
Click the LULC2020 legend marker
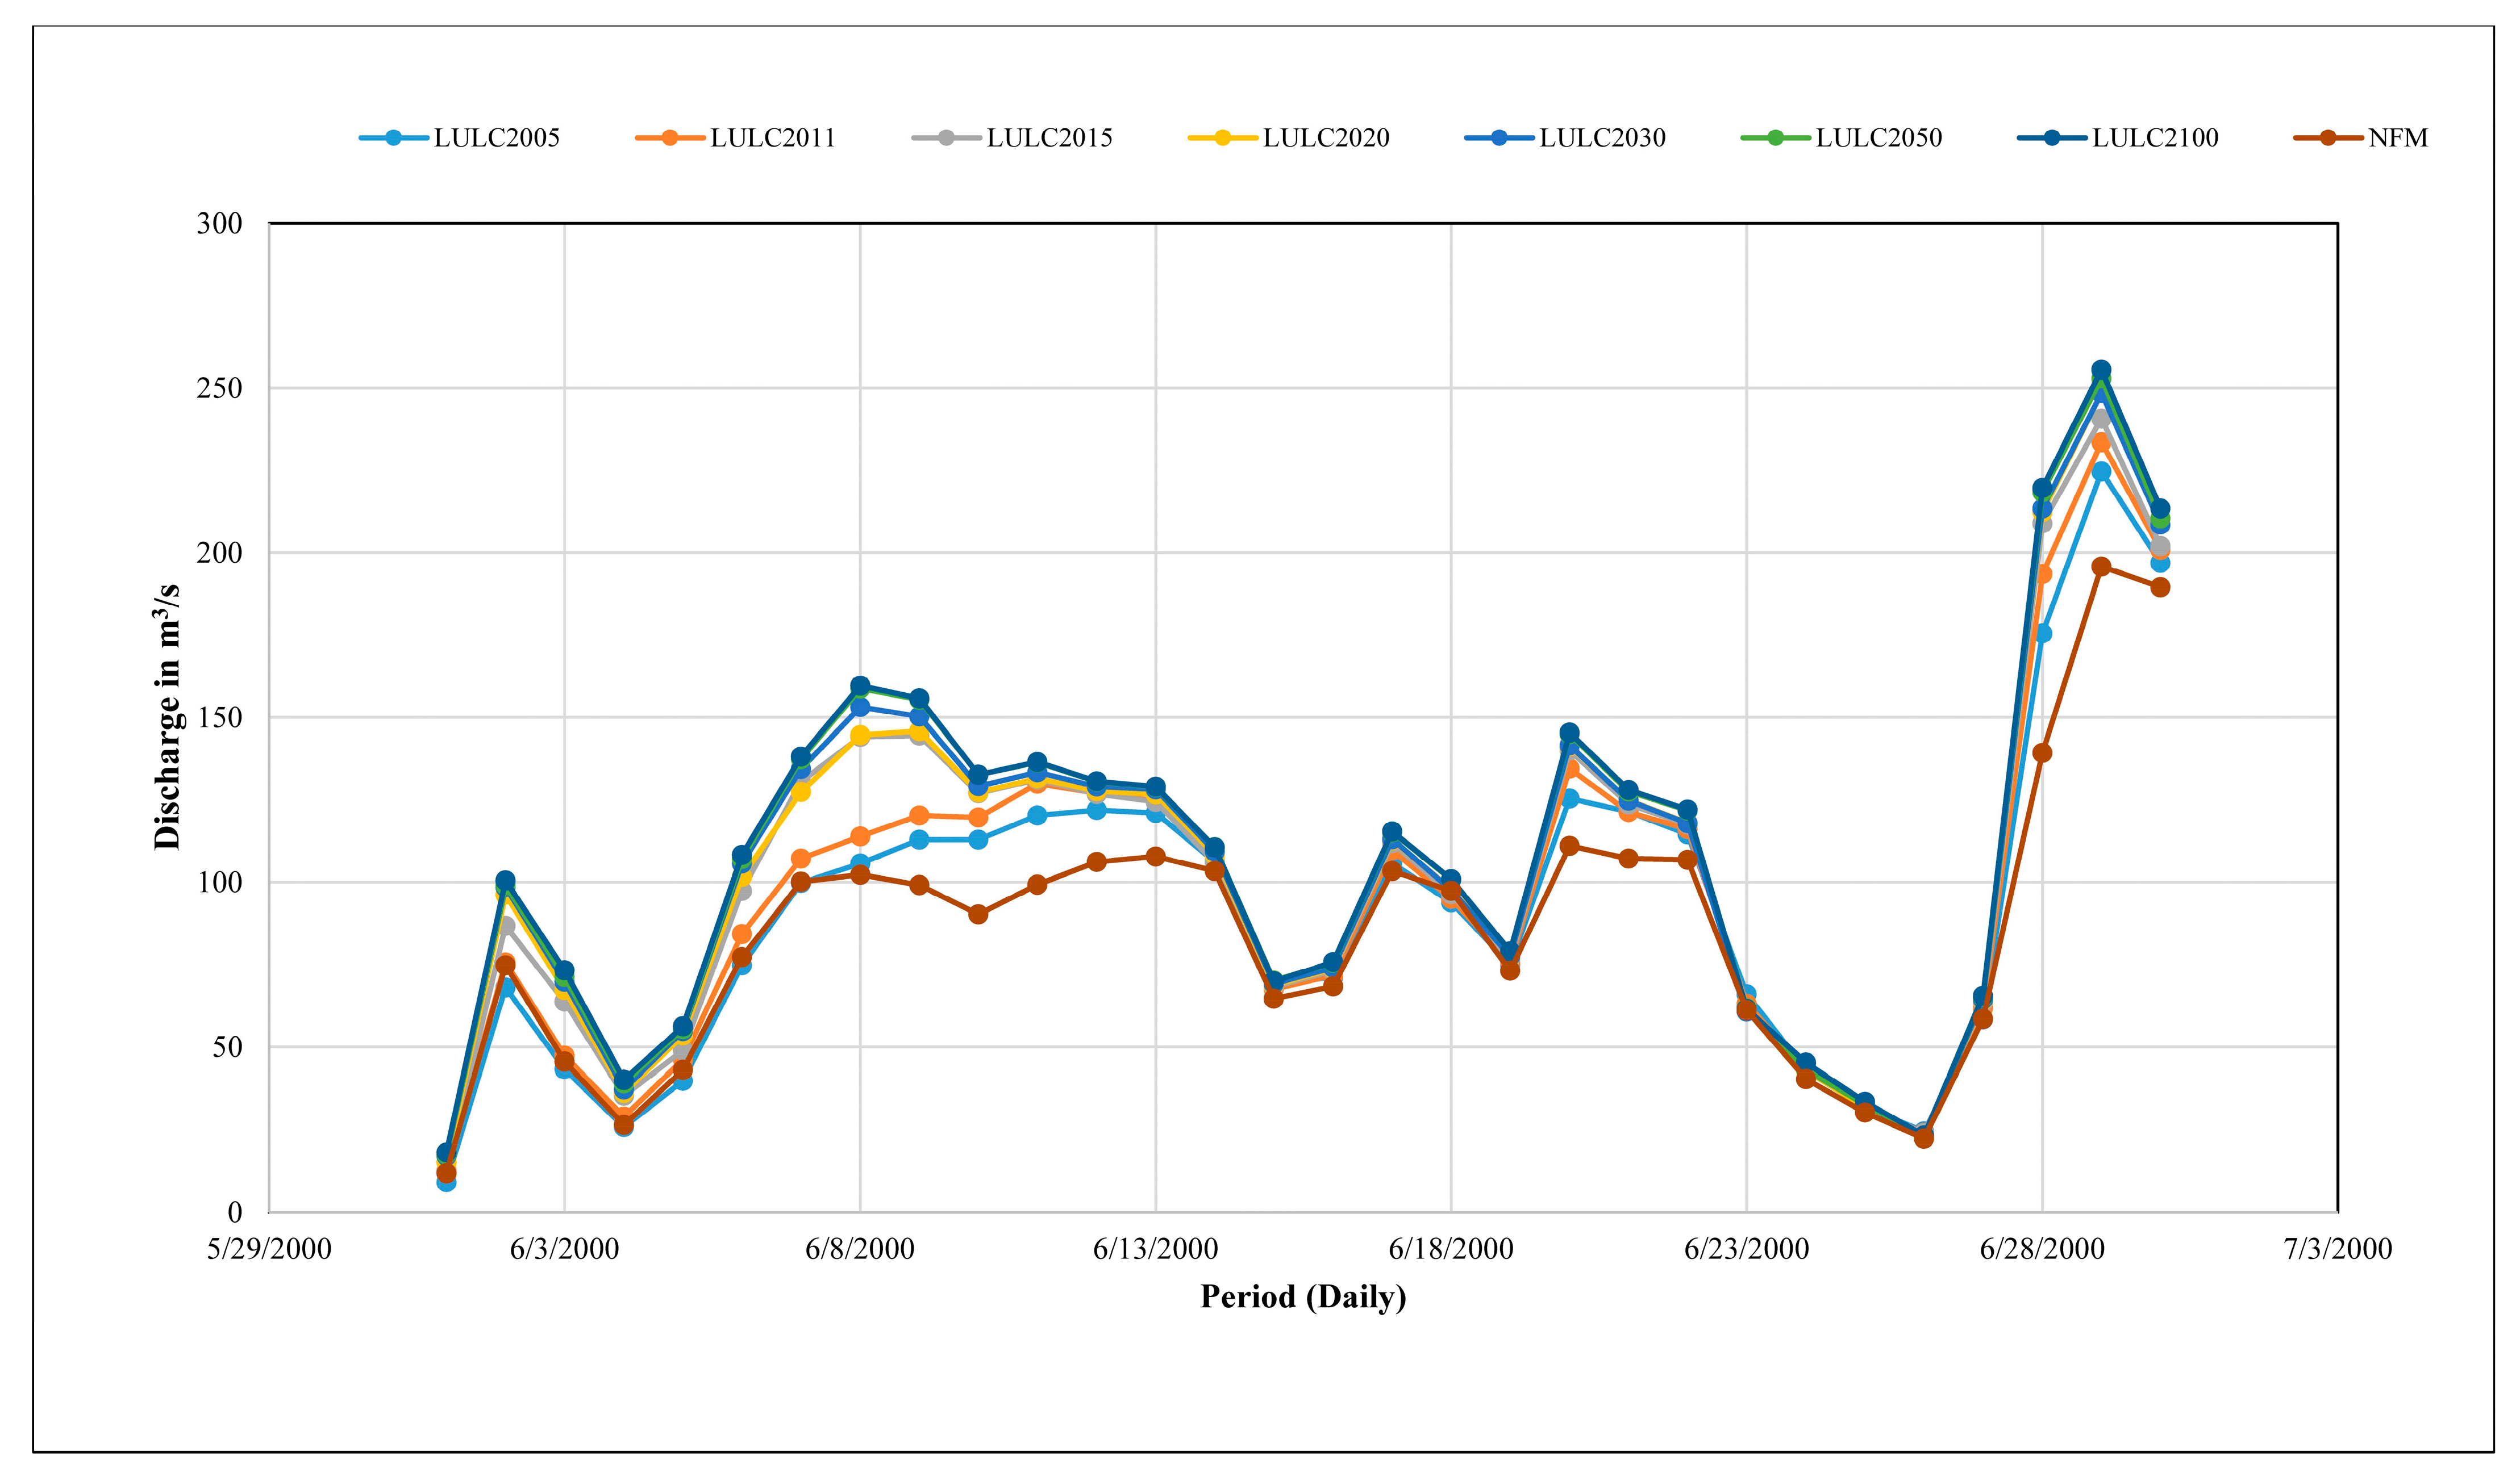1222,138
